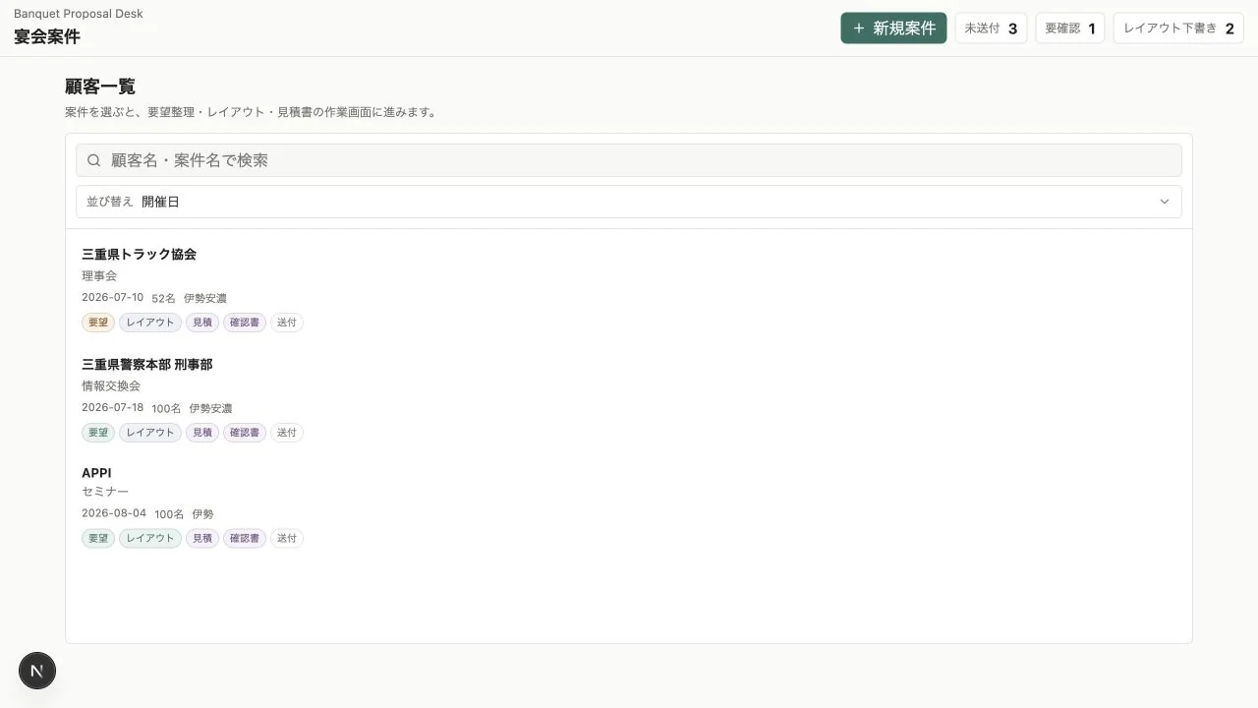Click the sort dropdown chevron arrow
Screen dimensions: 1258x708
[1165, 202]
